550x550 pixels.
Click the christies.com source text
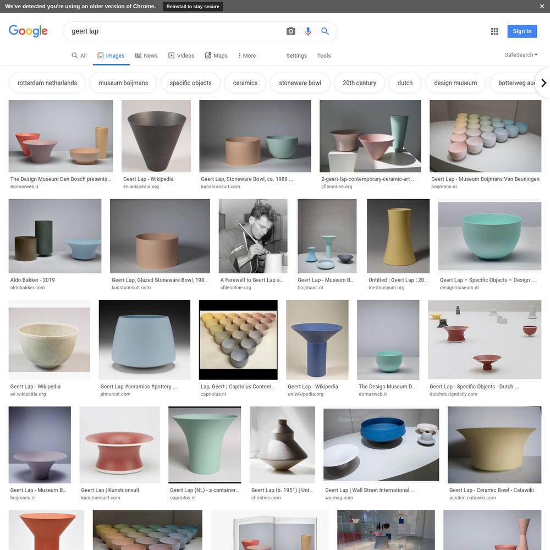[266, 498]
